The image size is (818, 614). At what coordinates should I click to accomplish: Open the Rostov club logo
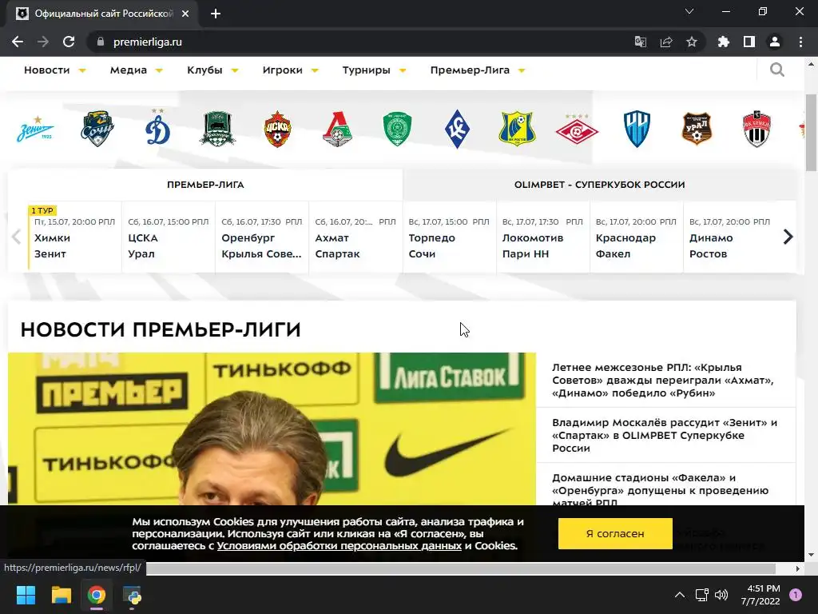tap(517, 129)
